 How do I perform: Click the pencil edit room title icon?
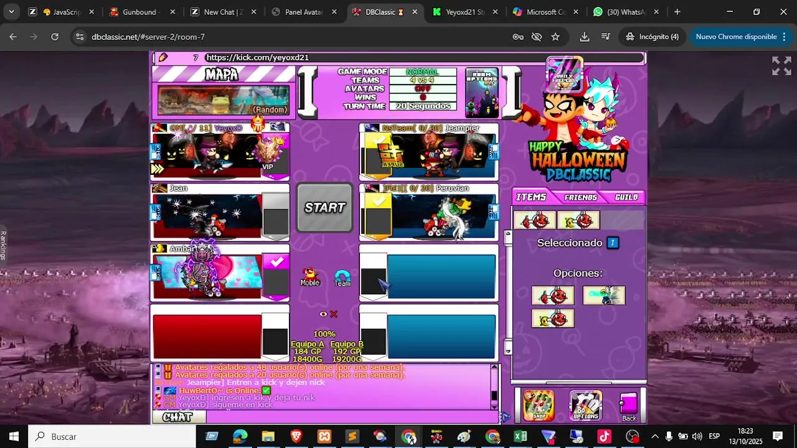coord(163,57)
